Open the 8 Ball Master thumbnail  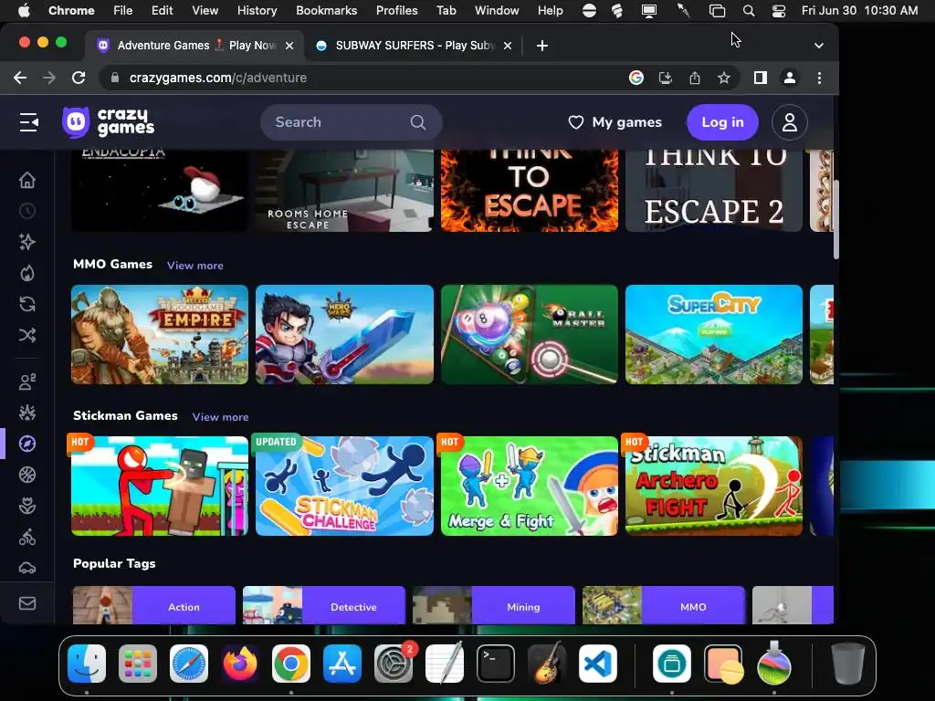(x=530, y=334)
